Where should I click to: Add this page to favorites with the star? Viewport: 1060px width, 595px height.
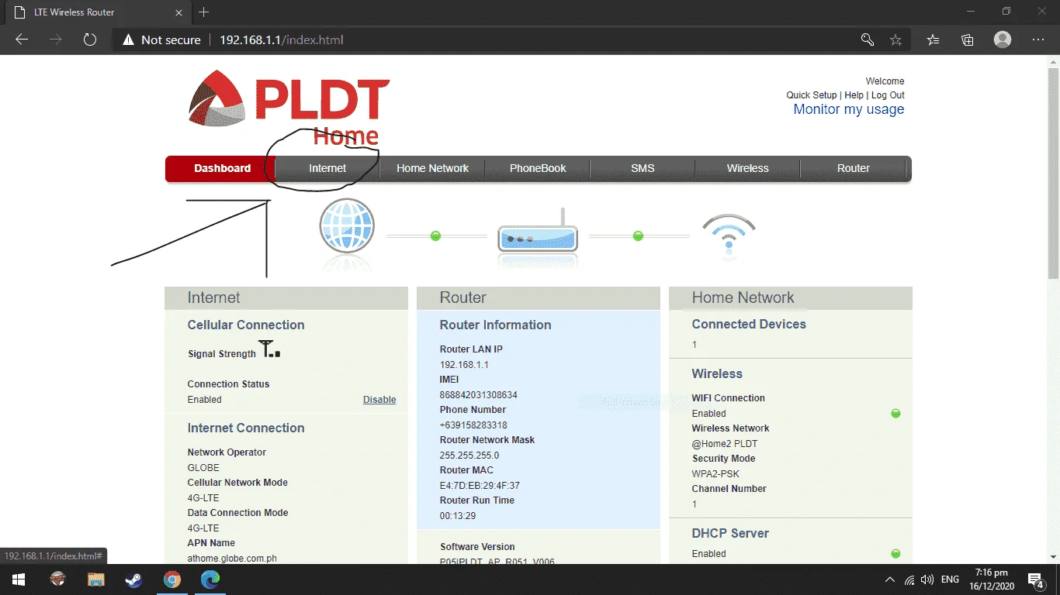(x=895, y=40)
